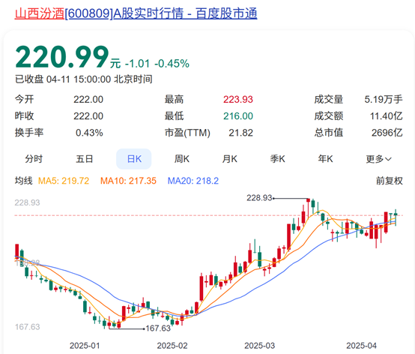The width and height of the screenshot is (415, 354).
Task: Click the 最高 value 223.93
Action: 238,100
